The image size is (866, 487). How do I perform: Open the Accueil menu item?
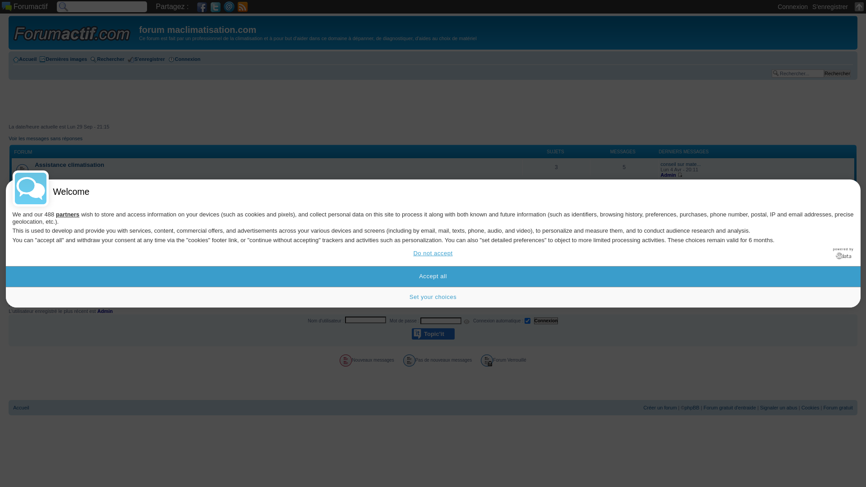pyautogui.click(x=25, y=59)
